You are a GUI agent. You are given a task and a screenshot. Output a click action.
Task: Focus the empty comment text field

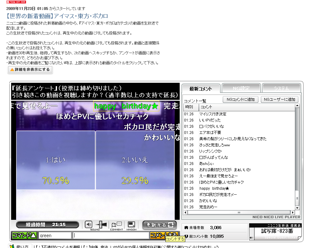tap(111, 236)
